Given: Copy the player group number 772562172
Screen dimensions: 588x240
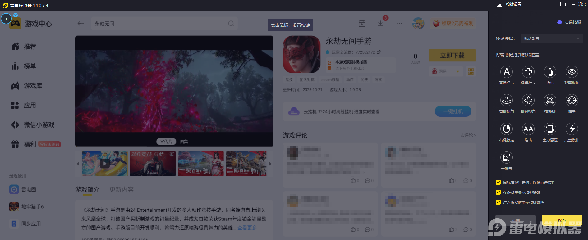Looking at the screenshot, I should (379, 52).
